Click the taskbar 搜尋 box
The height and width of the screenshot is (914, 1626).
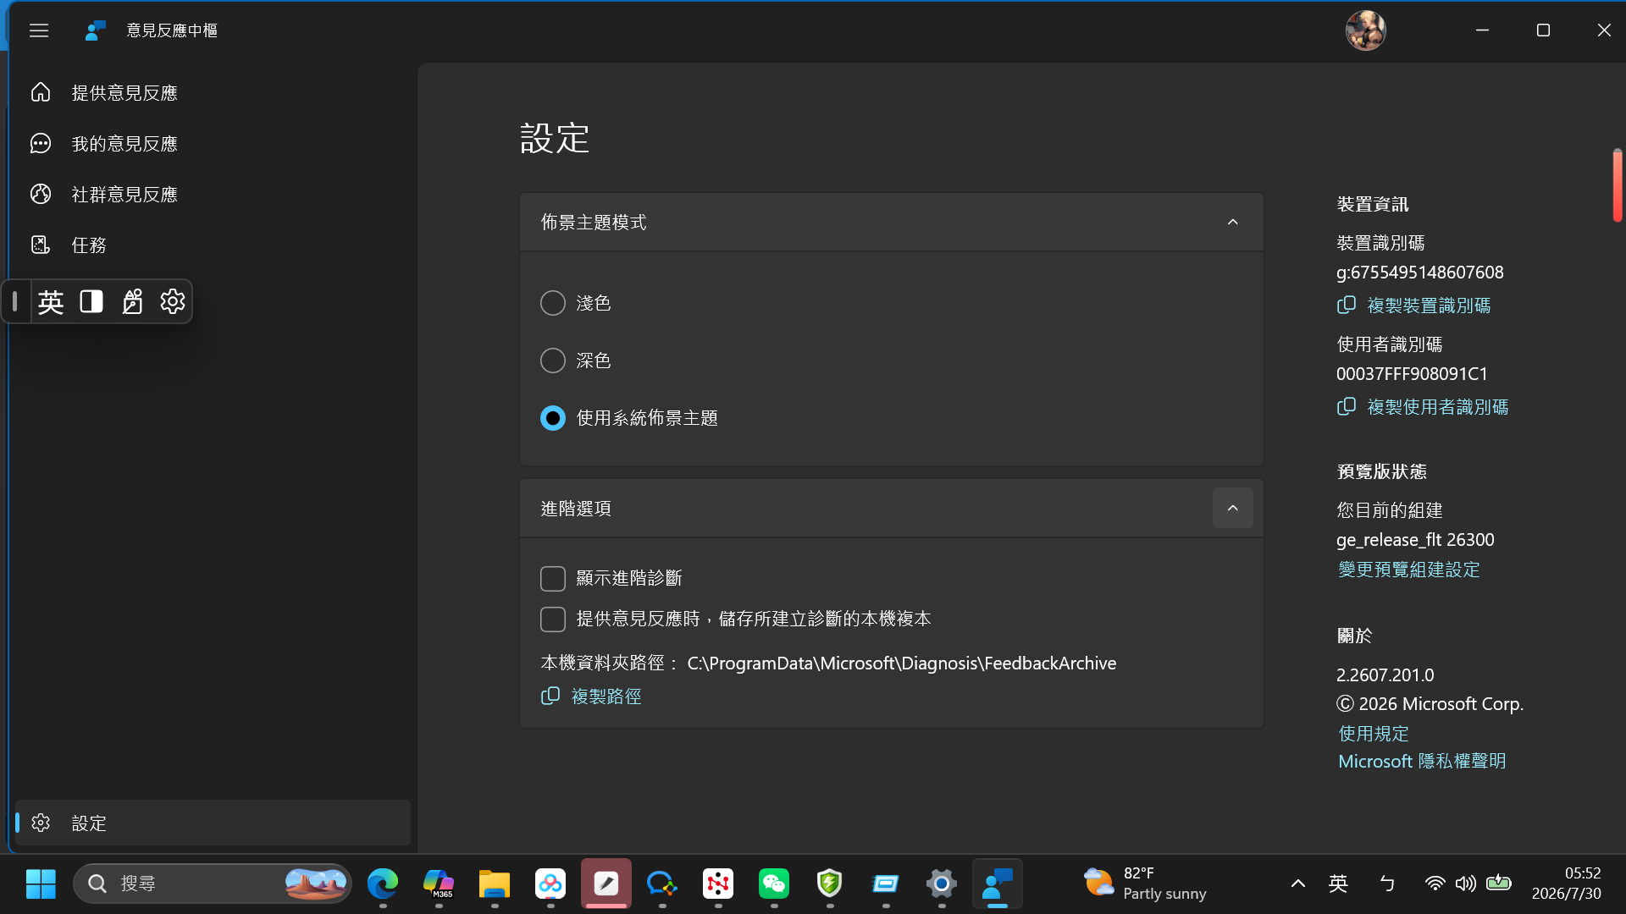213,884
